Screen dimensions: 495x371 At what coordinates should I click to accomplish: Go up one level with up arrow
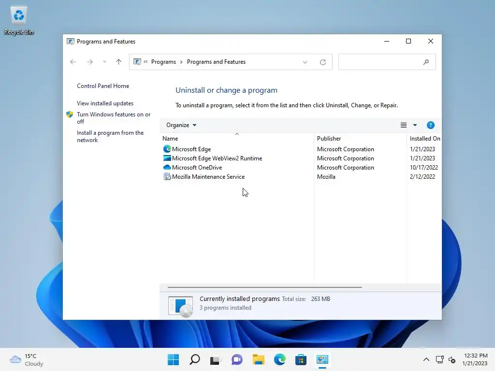coord(119,62)
